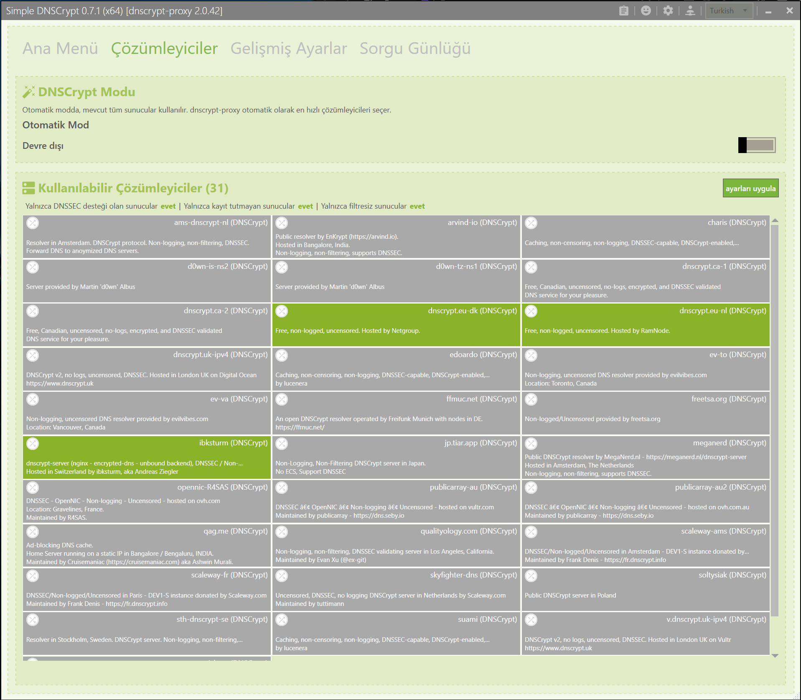Open the clipboard log icon in title bar
The image size is (801, 700).
pyautogui.click(x=623, y=10)
